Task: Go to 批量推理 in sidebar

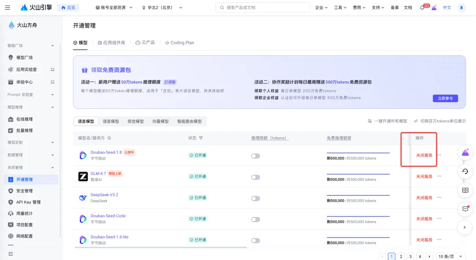Action: pyautogui.click(x=24, y=131)
